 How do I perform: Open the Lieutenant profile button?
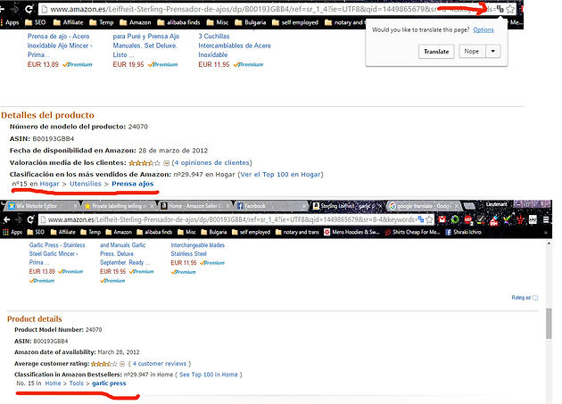tap(496, 204)
